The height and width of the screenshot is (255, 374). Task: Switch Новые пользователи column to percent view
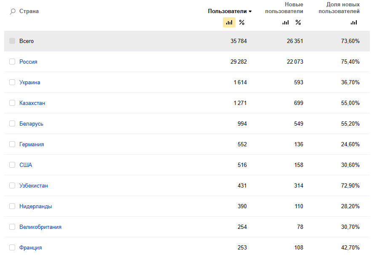(298, 22)
